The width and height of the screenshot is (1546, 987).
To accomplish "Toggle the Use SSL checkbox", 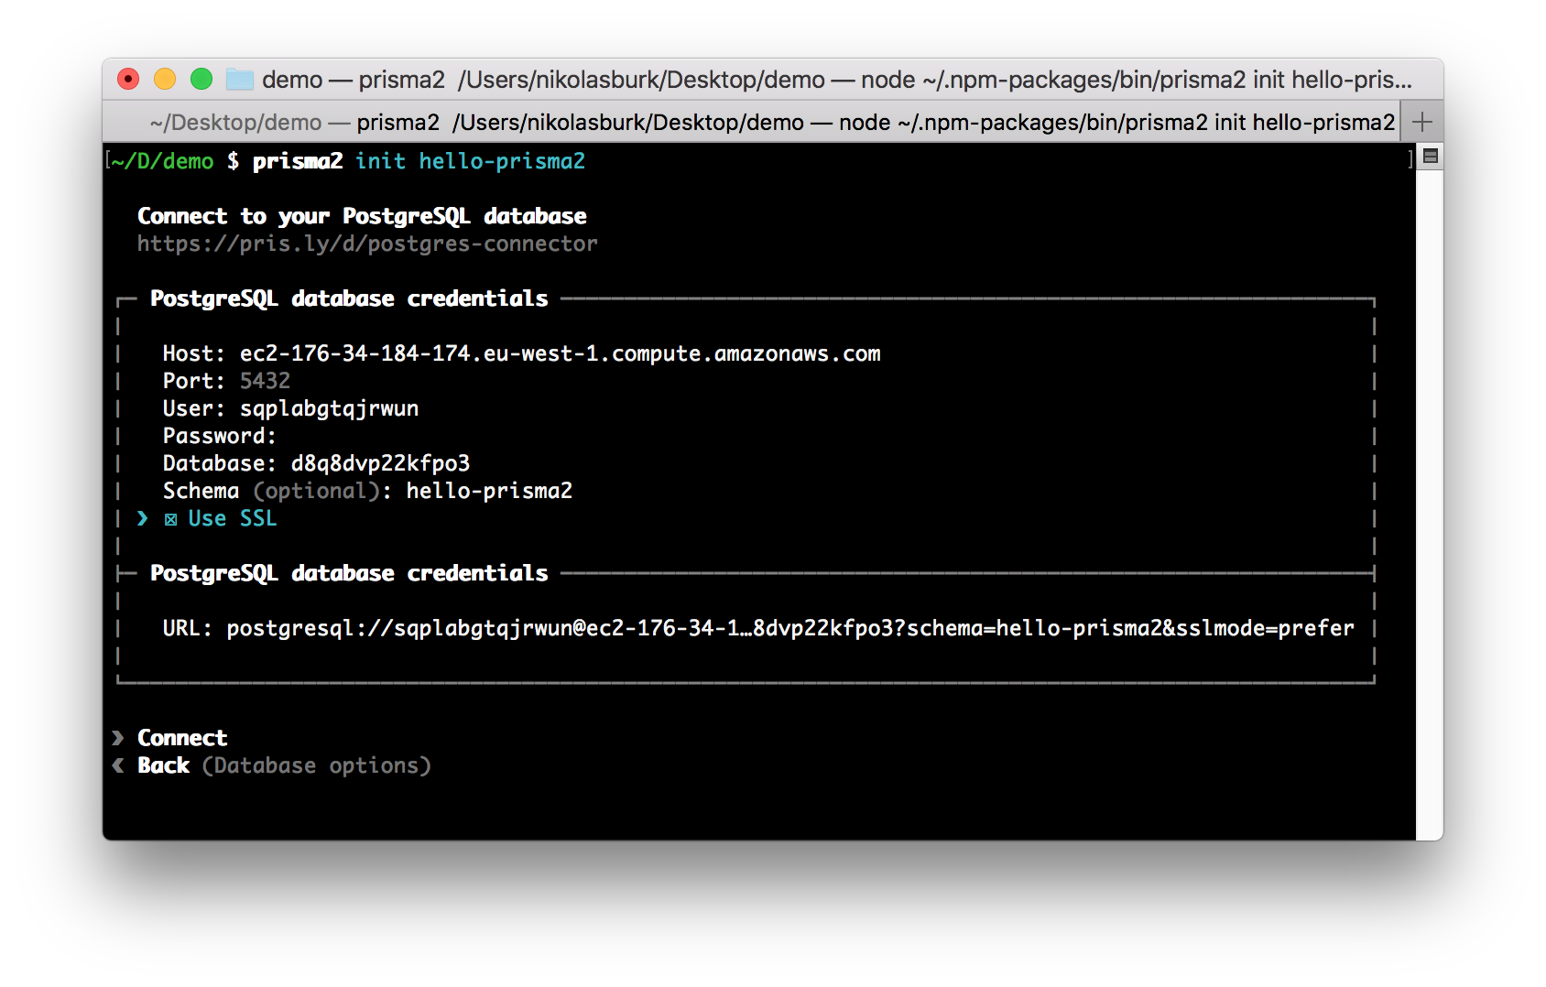I will pos(170,519).
